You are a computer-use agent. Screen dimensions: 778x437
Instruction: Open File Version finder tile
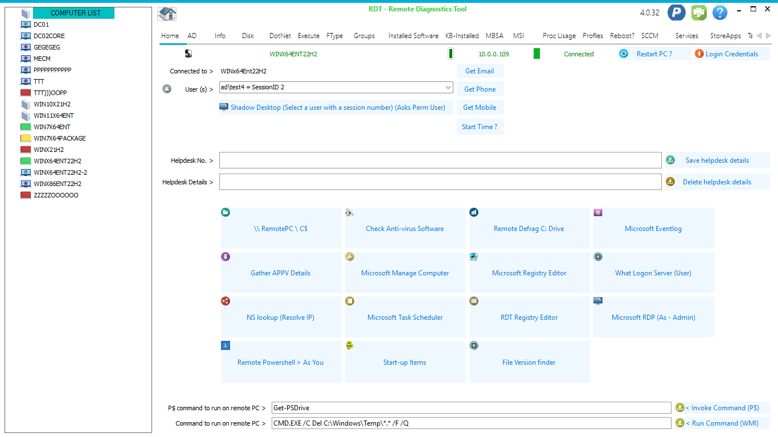[x=529, y=362]
